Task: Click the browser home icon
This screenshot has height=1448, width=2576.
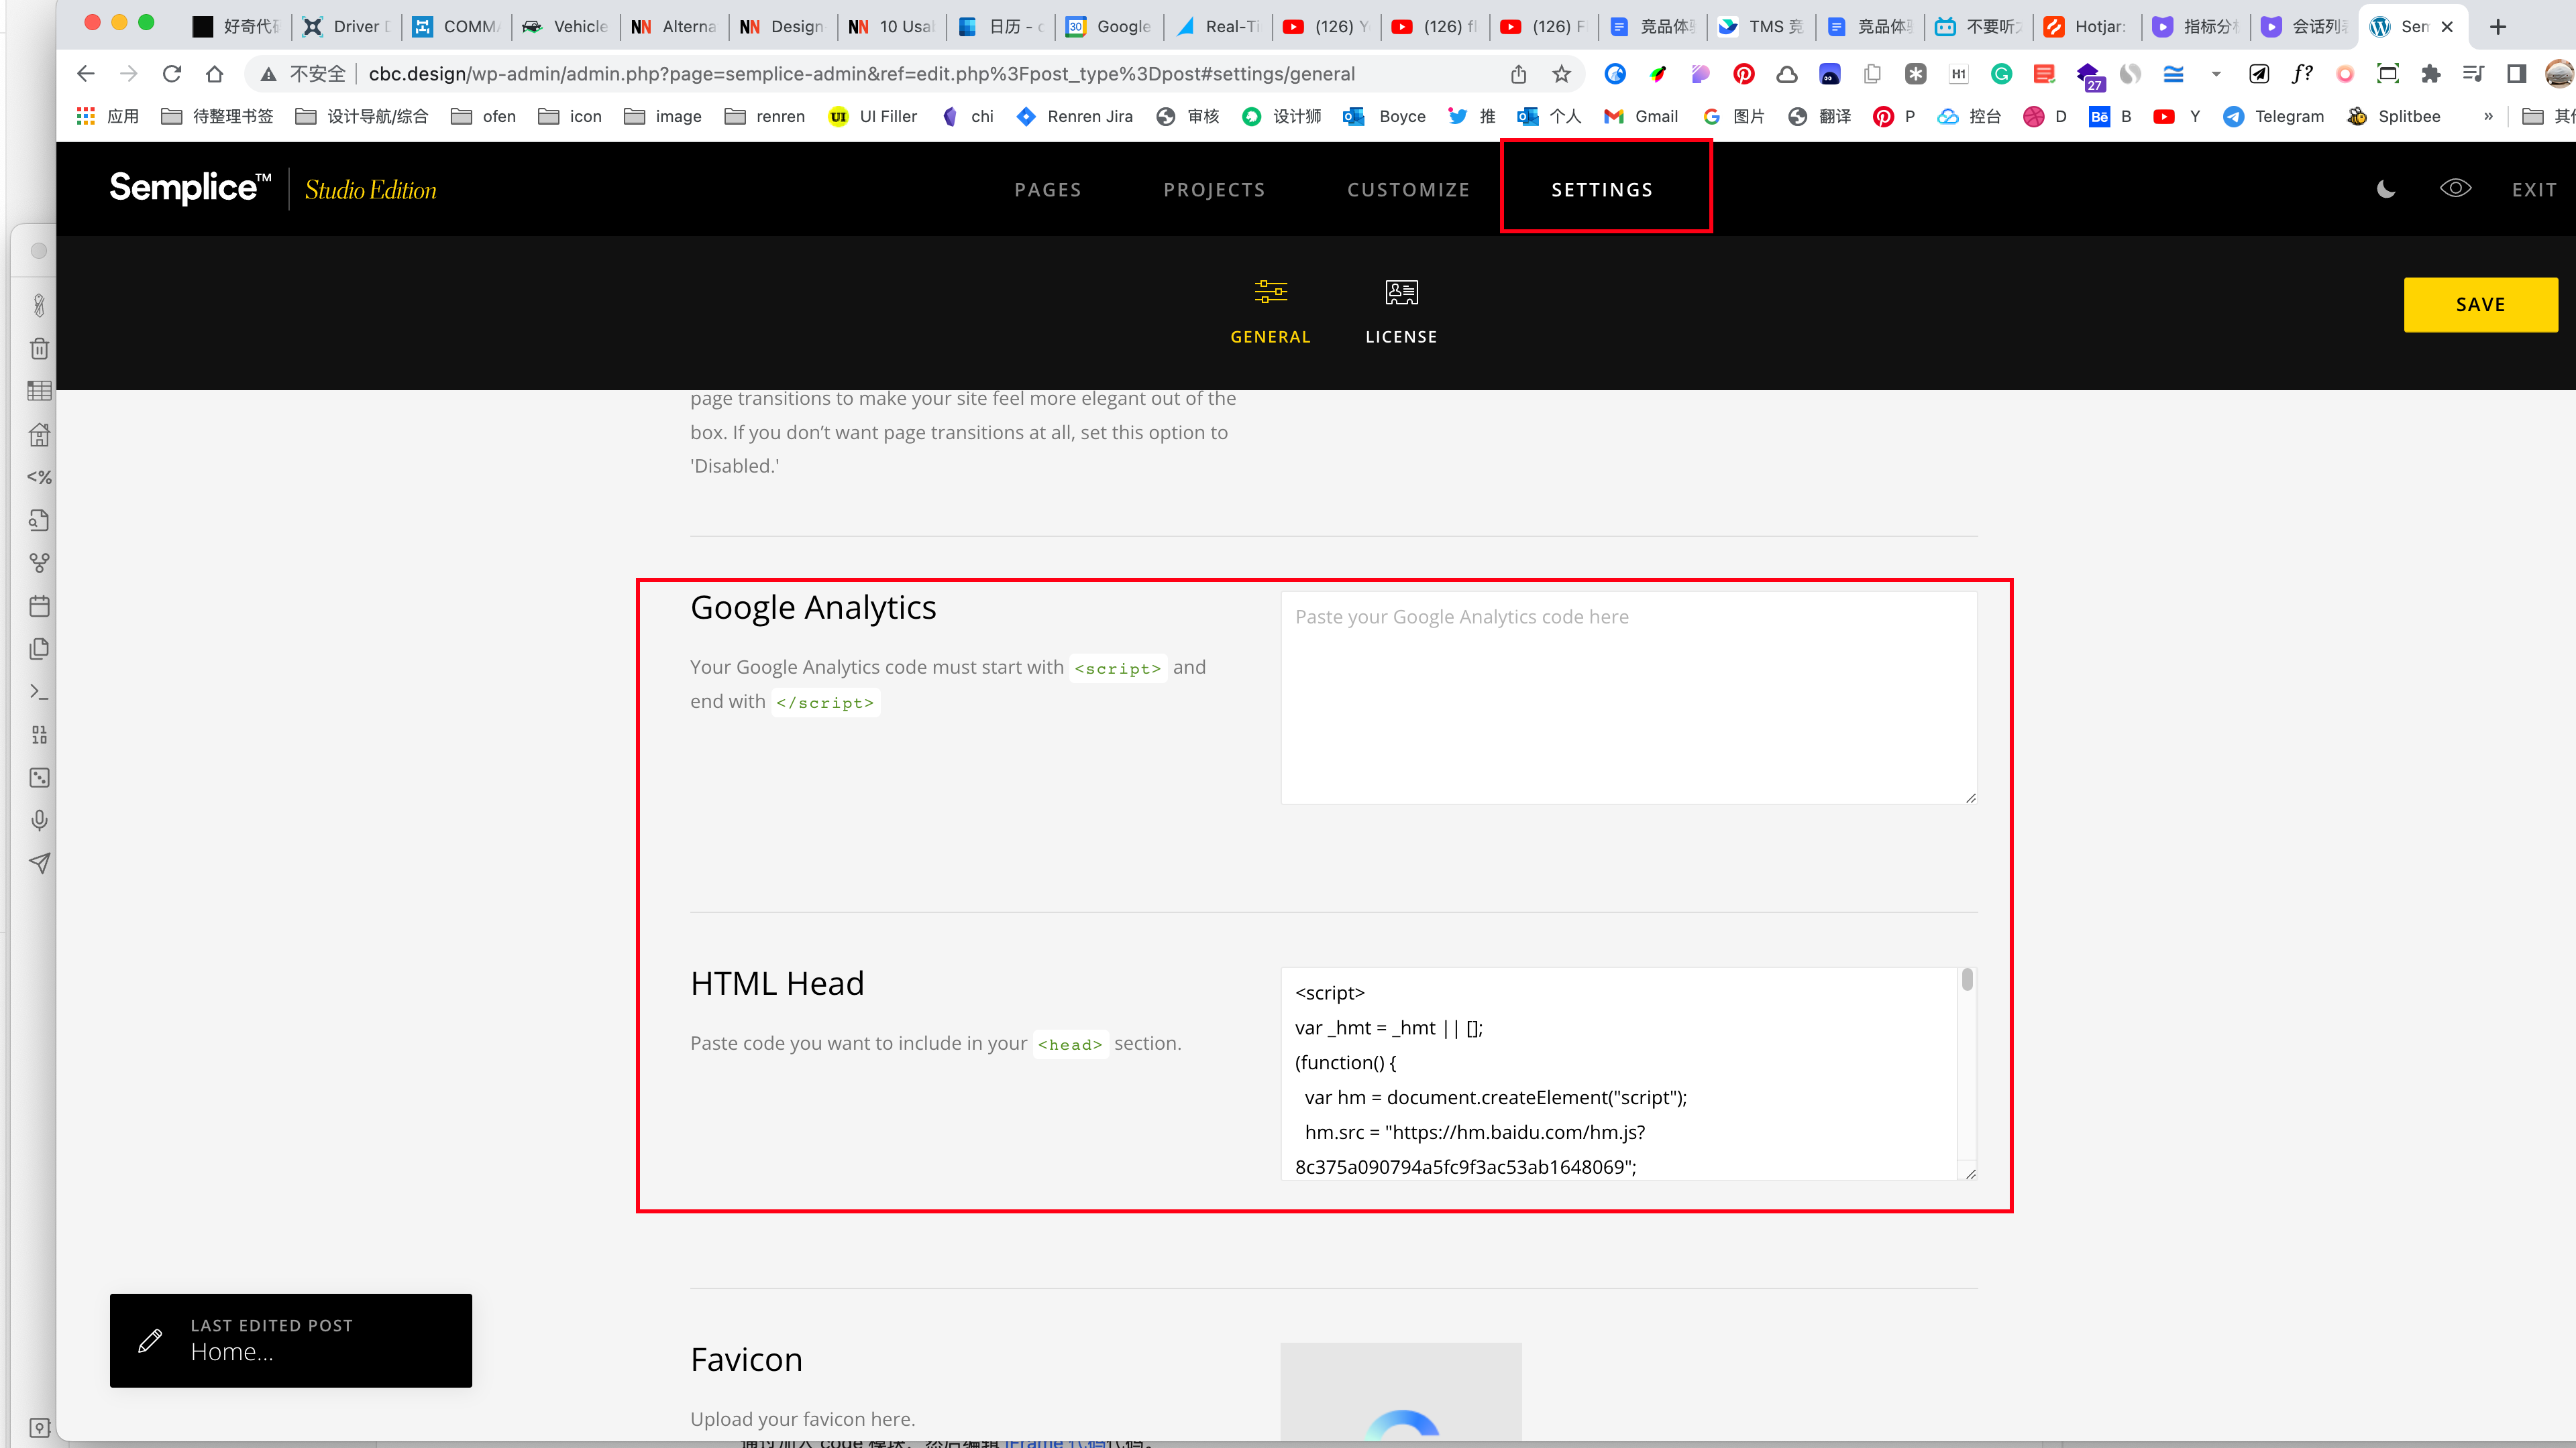Action: pos(214,74)
